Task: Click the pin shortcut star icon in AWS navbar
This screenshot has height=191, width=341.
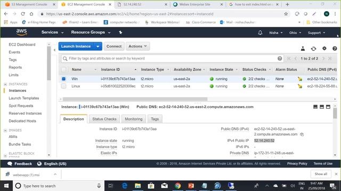Action: point(120,32)
